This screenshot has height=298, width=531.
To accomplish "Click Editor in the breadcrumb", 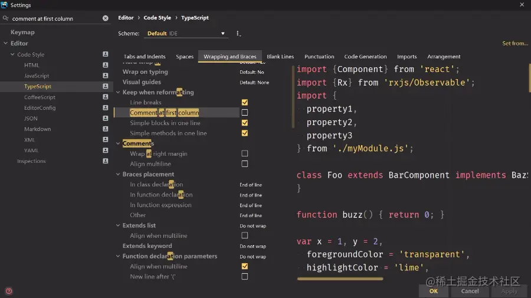I will (x=126, y=18).
